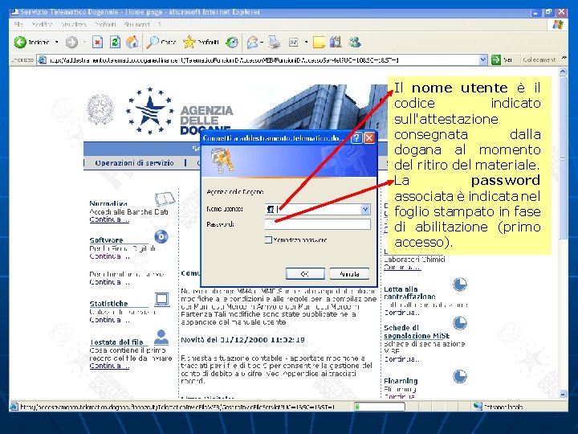This screenshot has width=578, height=434.
Task: Open the Schede di segnalazione MISE link
Action: coord(417,332)
